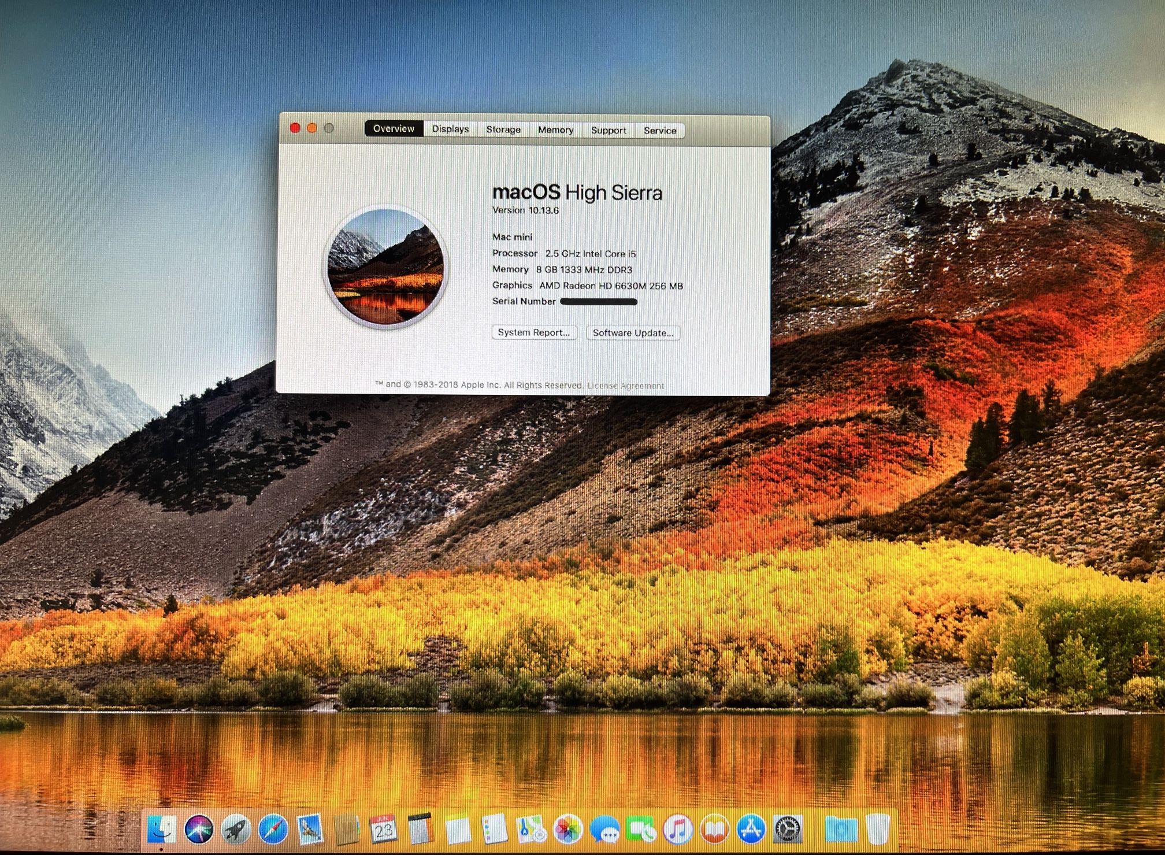Open App Store icon in dock
Screen dimensions: 1165x855
point(751,830)
